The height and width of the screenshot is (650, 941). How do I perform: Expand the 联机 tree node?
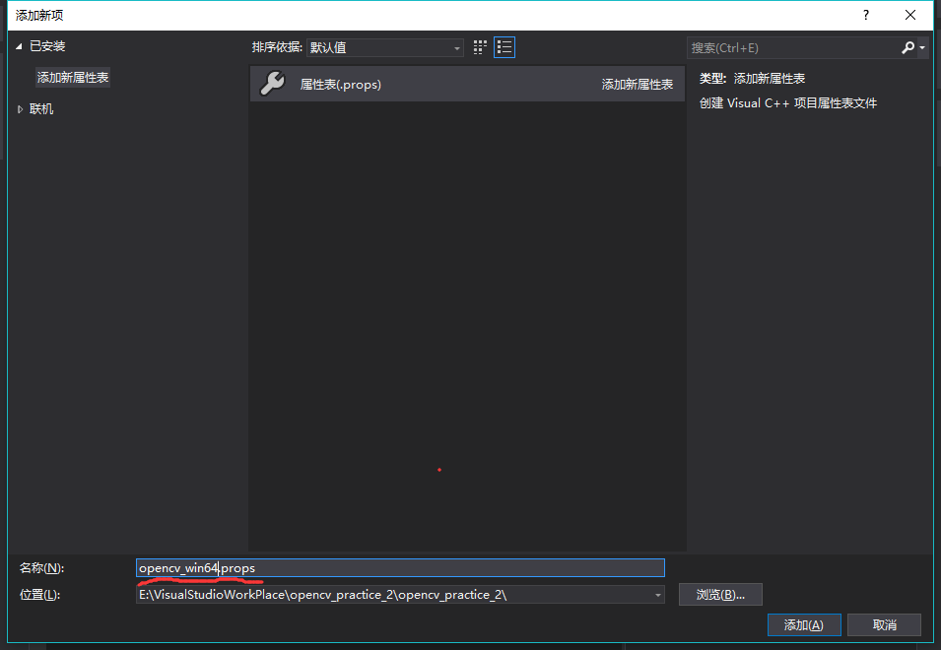20,109
